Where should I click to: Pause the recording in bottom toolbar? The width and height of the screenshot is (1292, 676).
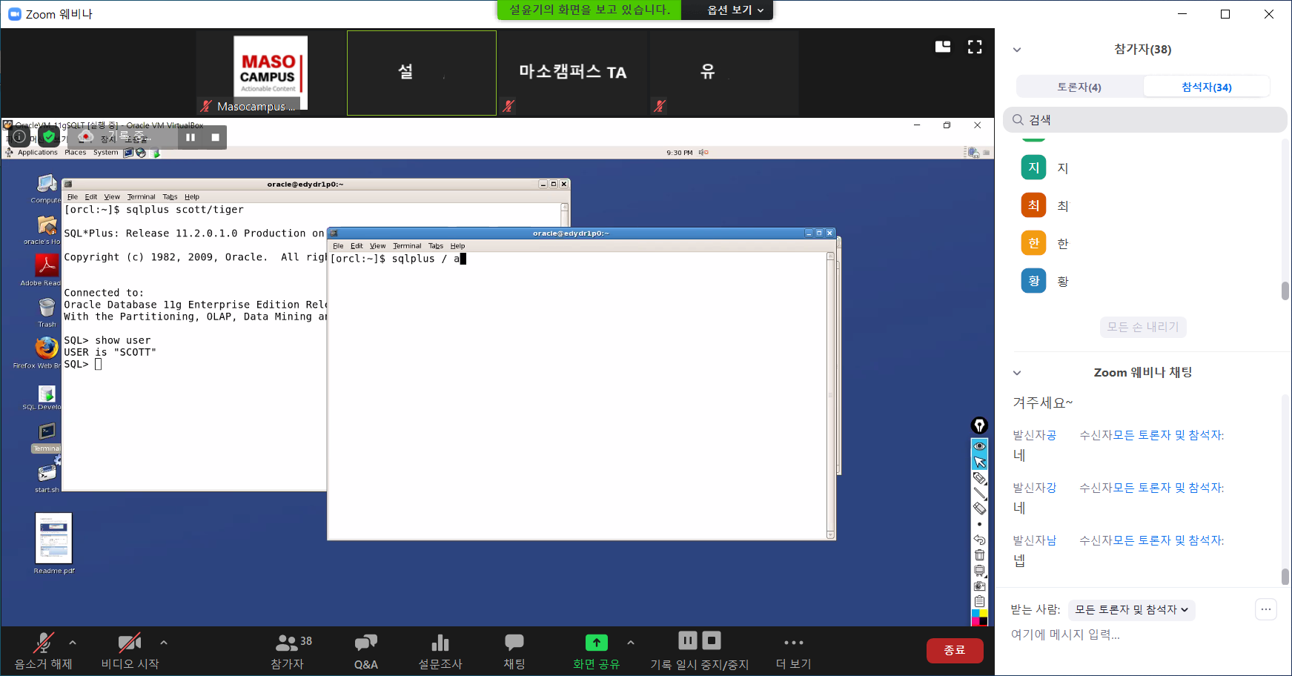click(688, 640)
